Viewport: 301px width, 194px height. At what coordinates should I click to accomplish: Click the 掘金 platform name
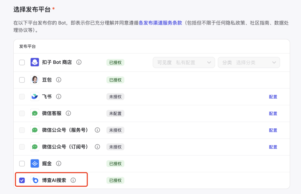(47, 163)
